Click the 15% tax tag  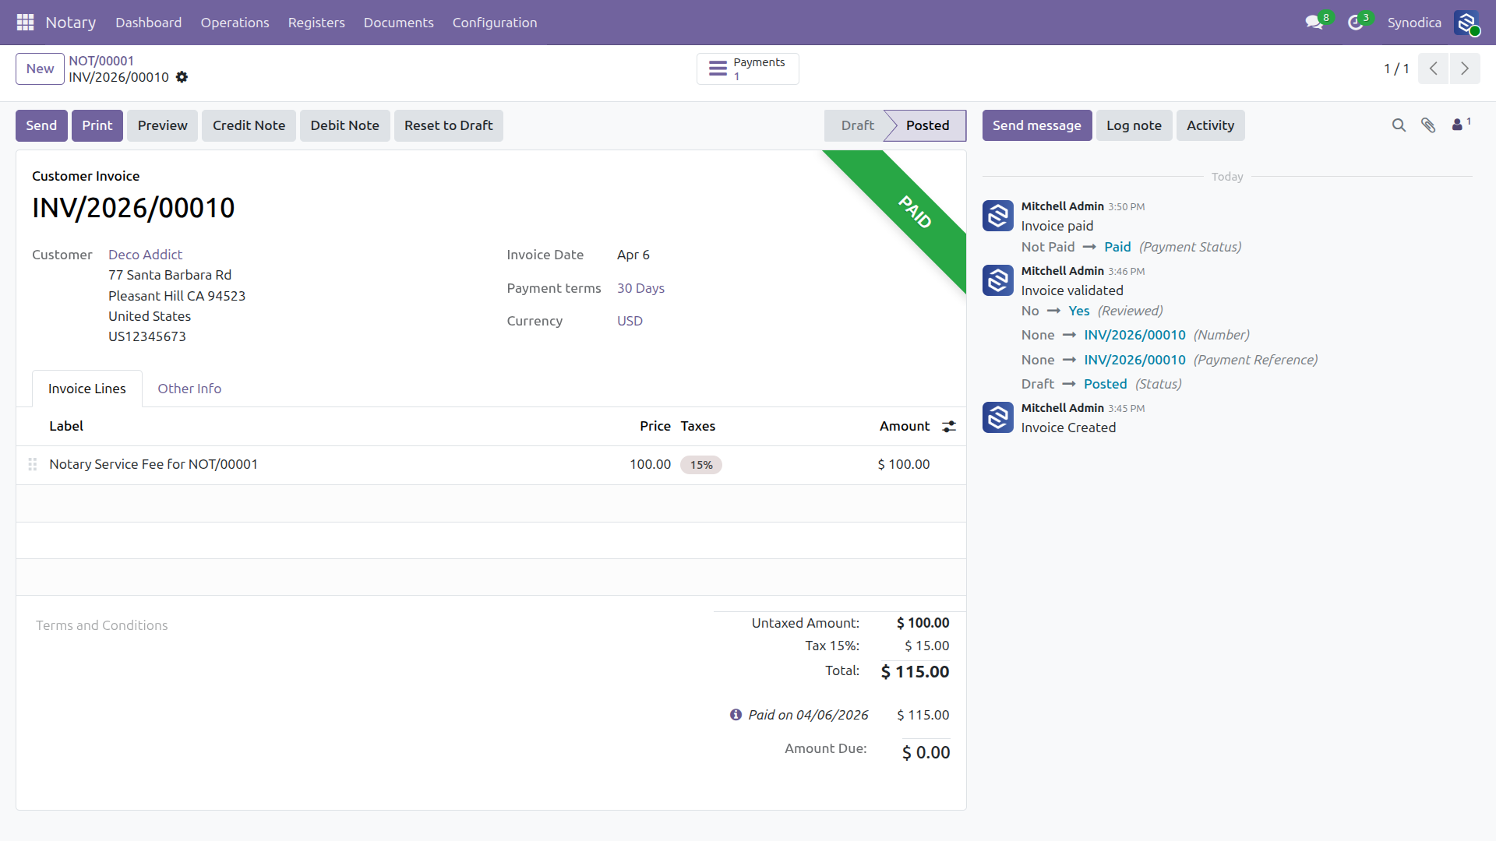pyautogui.click(x=701, y=465)
